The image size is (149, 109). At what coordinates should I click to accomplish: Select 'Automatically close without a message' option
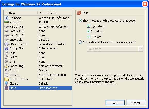[x=80, y=42]
